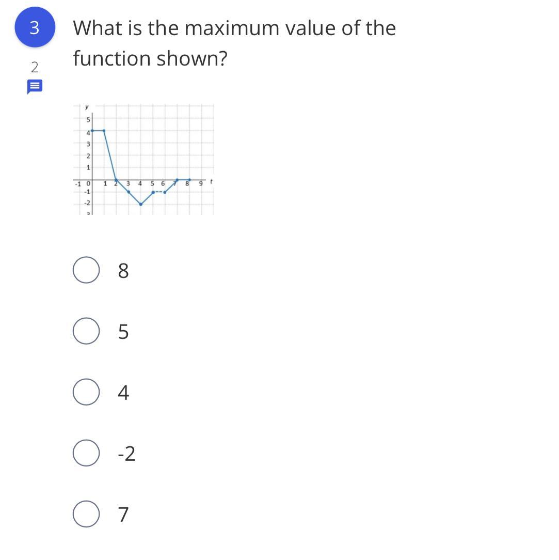The width and height of the screenshot is (559, 560).
Task: Click the graph's final point at t=8
Action: click(x=189, y=180)
